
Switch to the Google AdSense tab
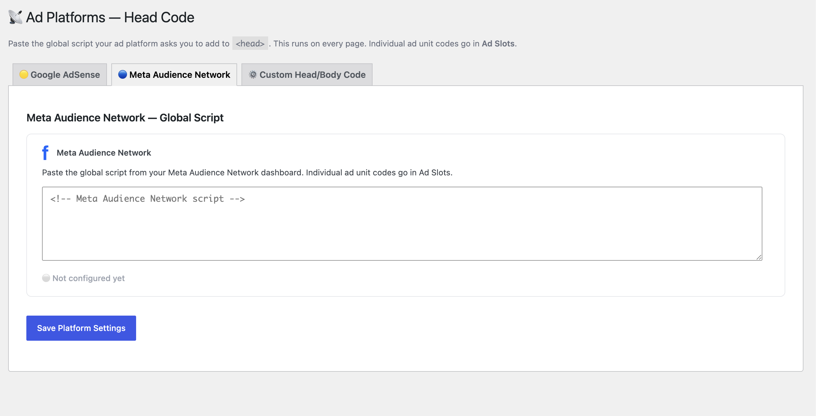coord(60,75)
